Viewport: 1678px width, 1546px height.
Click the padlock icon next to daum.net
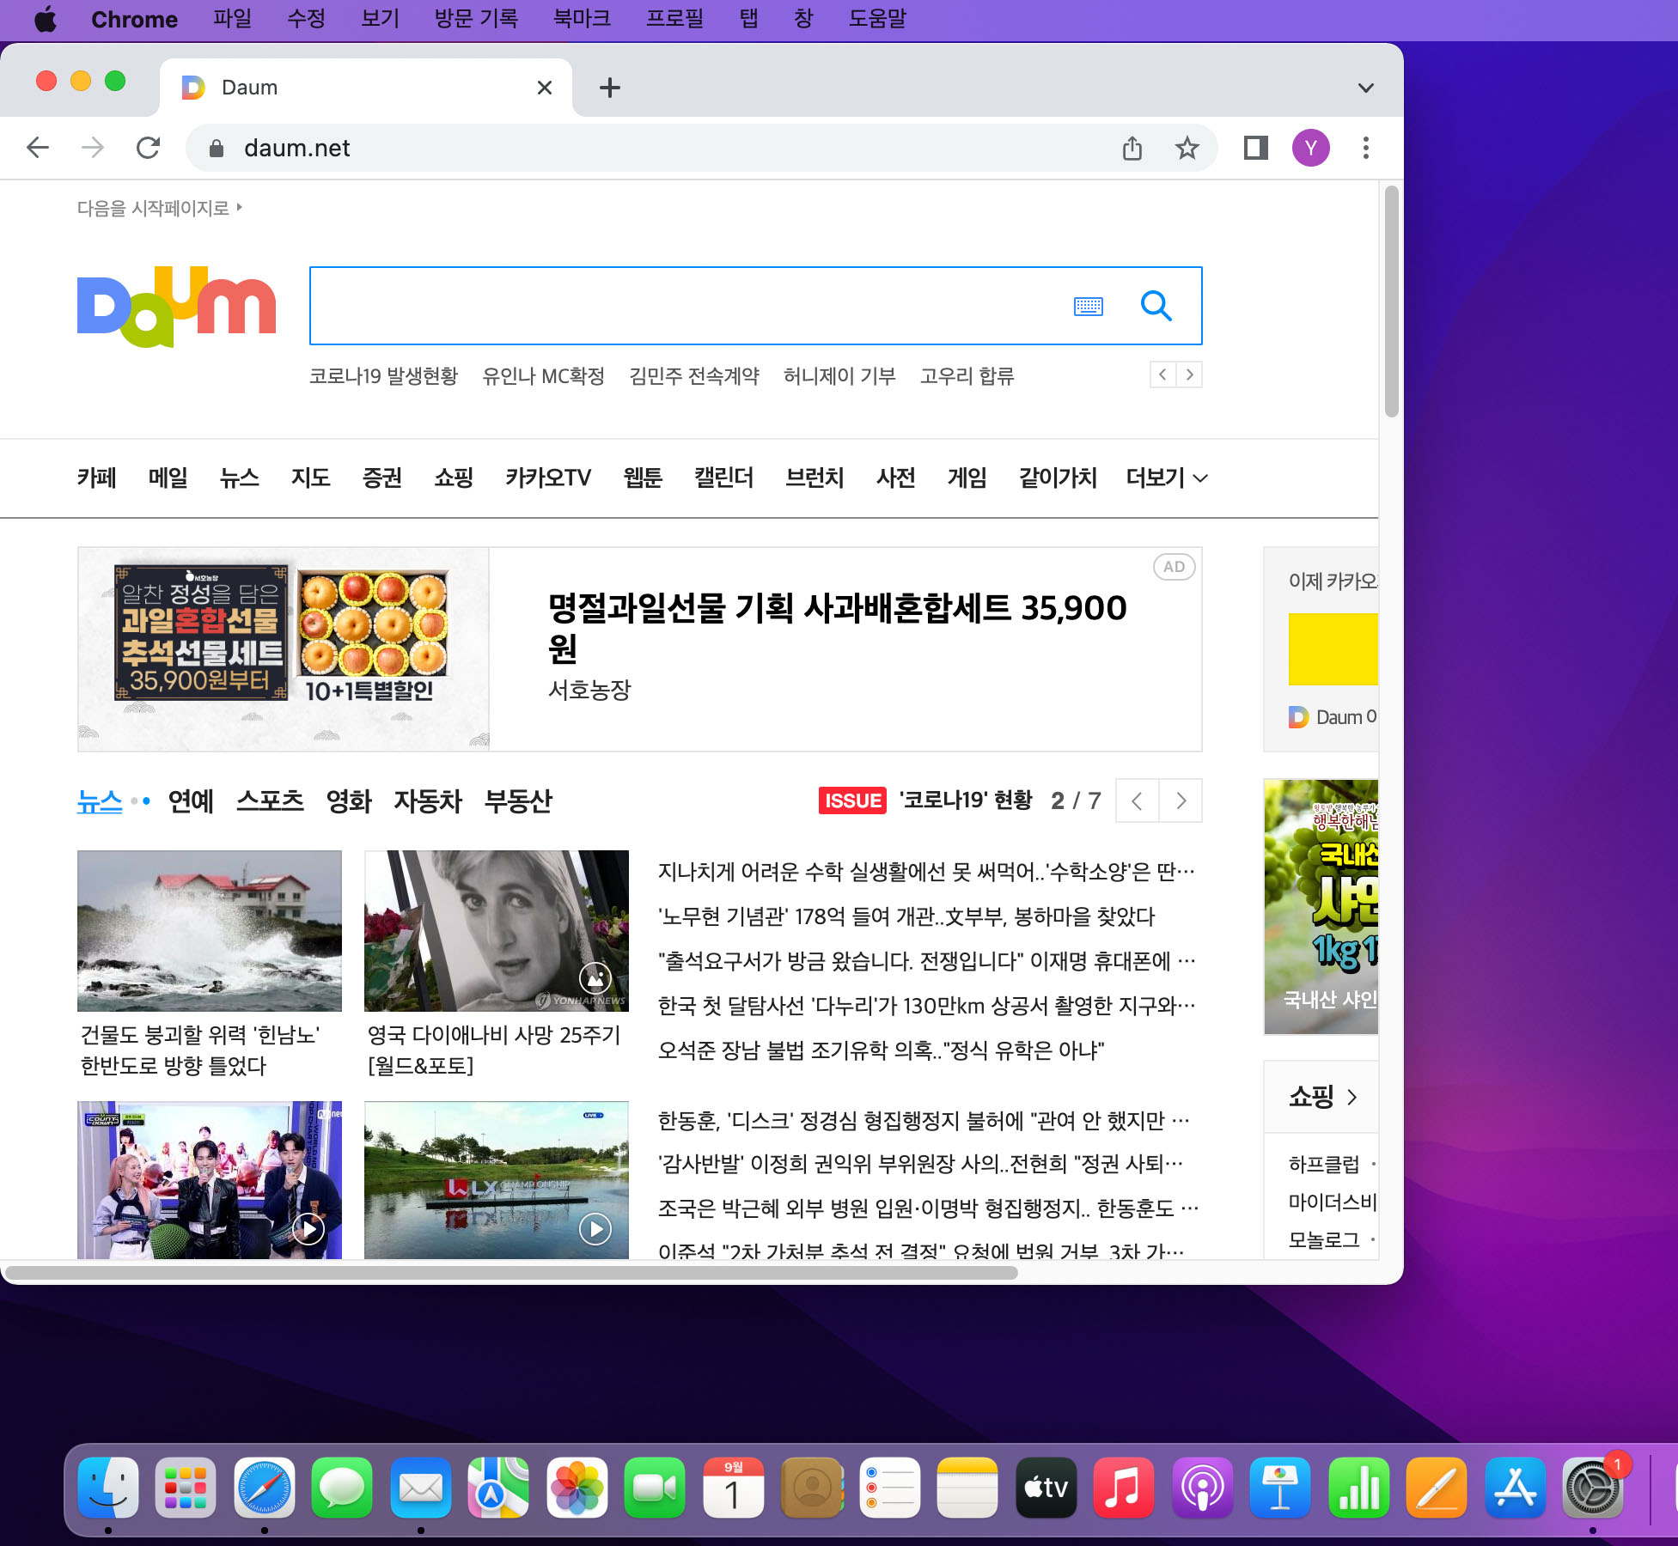[218, 148]
